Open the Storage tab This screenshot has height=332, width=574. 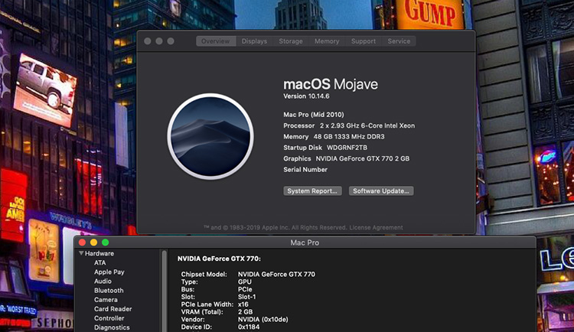(x=291, y=41)
